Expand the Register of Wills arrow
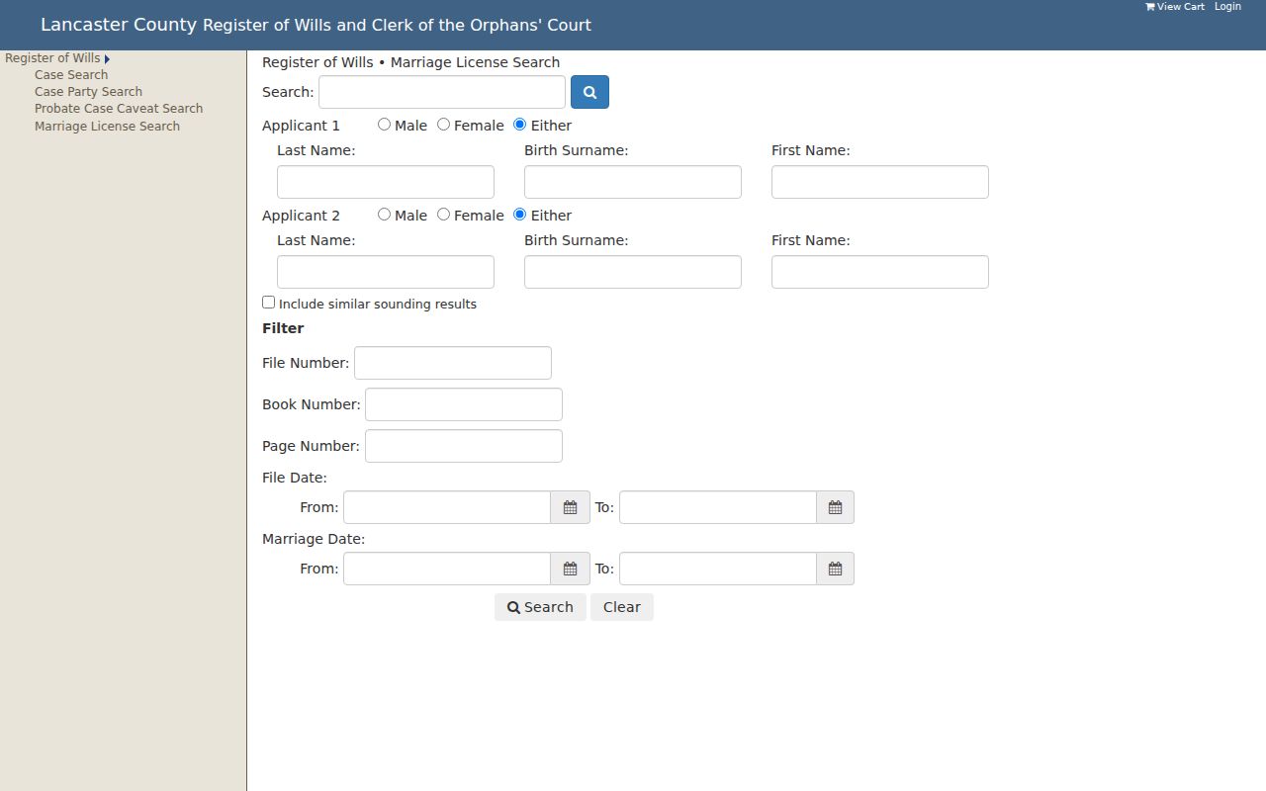The image size is (1266, 791). click(x=107, y=59)
